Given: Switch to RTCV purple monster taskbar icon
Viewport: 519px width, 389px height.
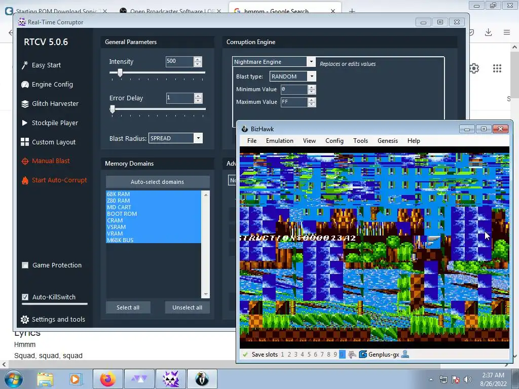Looking at the screenshot, I should pyautogui.click(x=171, y=379).
